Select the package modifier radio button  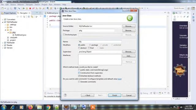tap(90, 45)
